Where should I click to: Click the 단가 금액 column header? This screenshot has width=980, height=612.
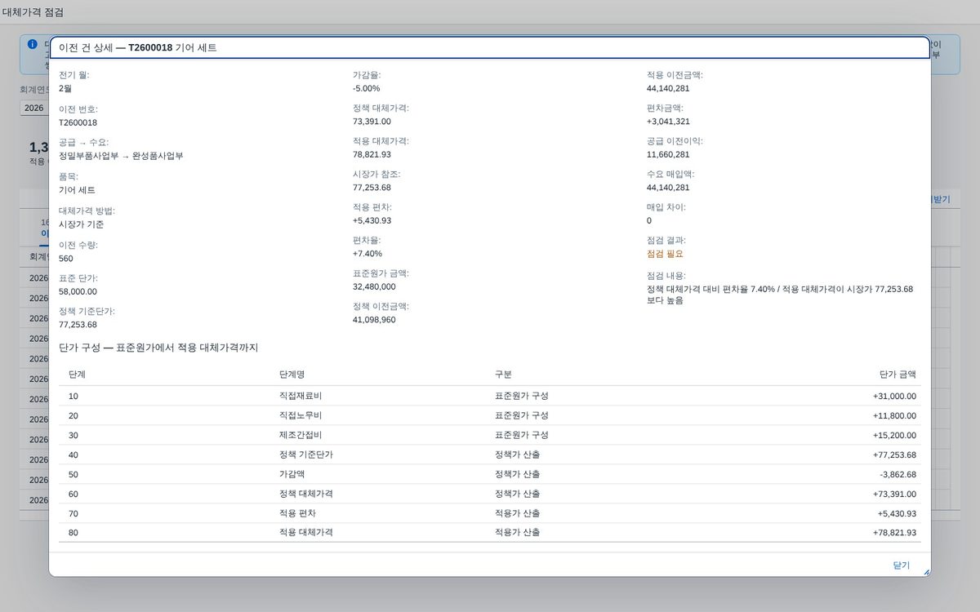(898, 375)
